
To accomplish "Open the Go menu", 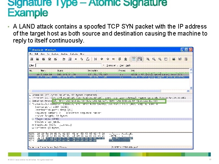I will 48,54.
